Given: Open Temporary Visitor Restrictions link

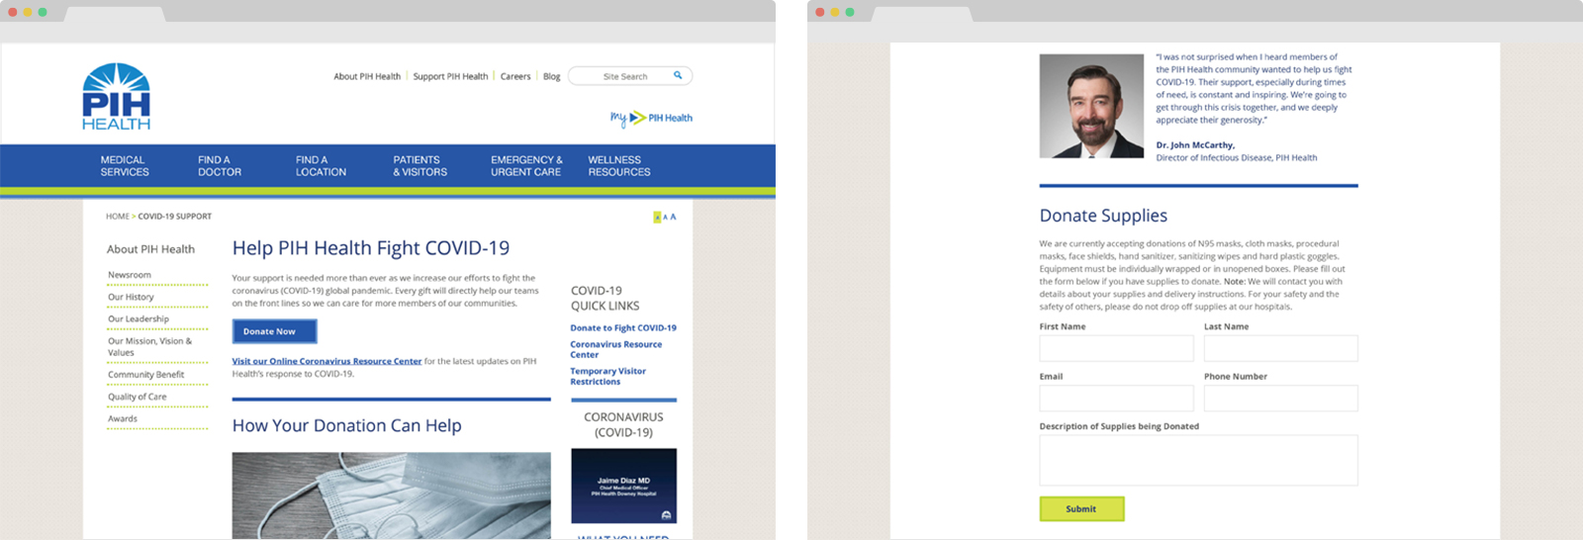Looking at the screenshot, I should 607,376.
